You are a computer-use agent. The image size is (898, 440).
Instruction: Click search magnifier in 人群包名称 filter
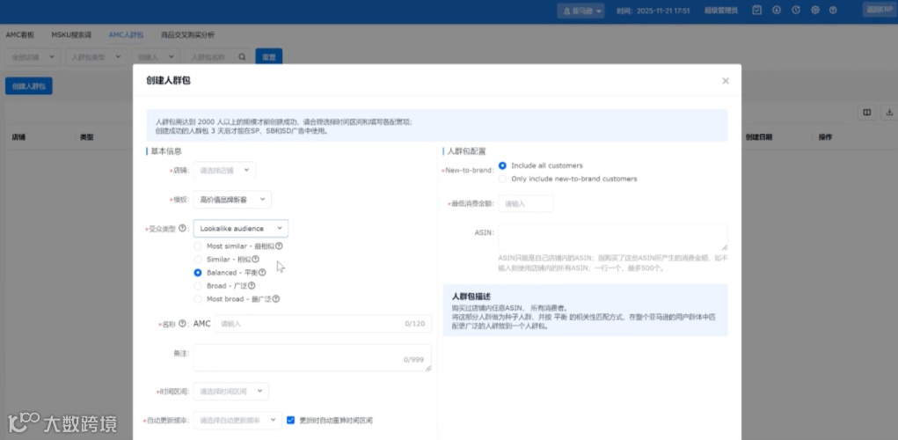tap(242, 57)
